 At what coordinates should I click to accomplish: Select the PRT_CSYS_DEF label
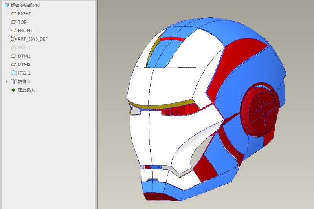[33, 39]
